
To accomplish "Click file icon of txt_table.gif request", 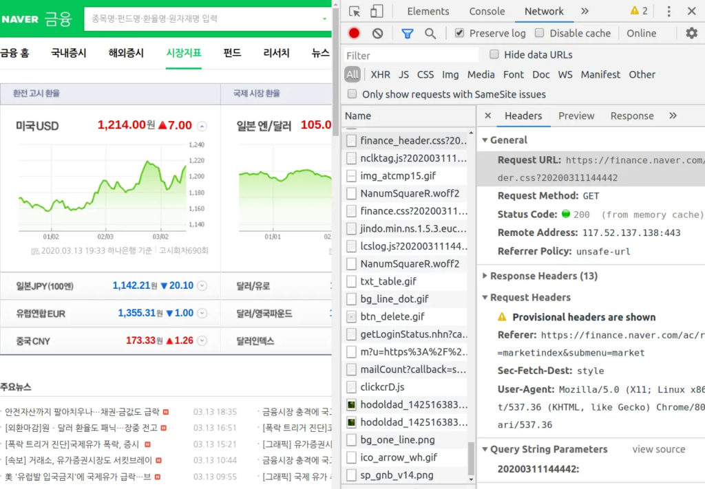I will [352, 281].
